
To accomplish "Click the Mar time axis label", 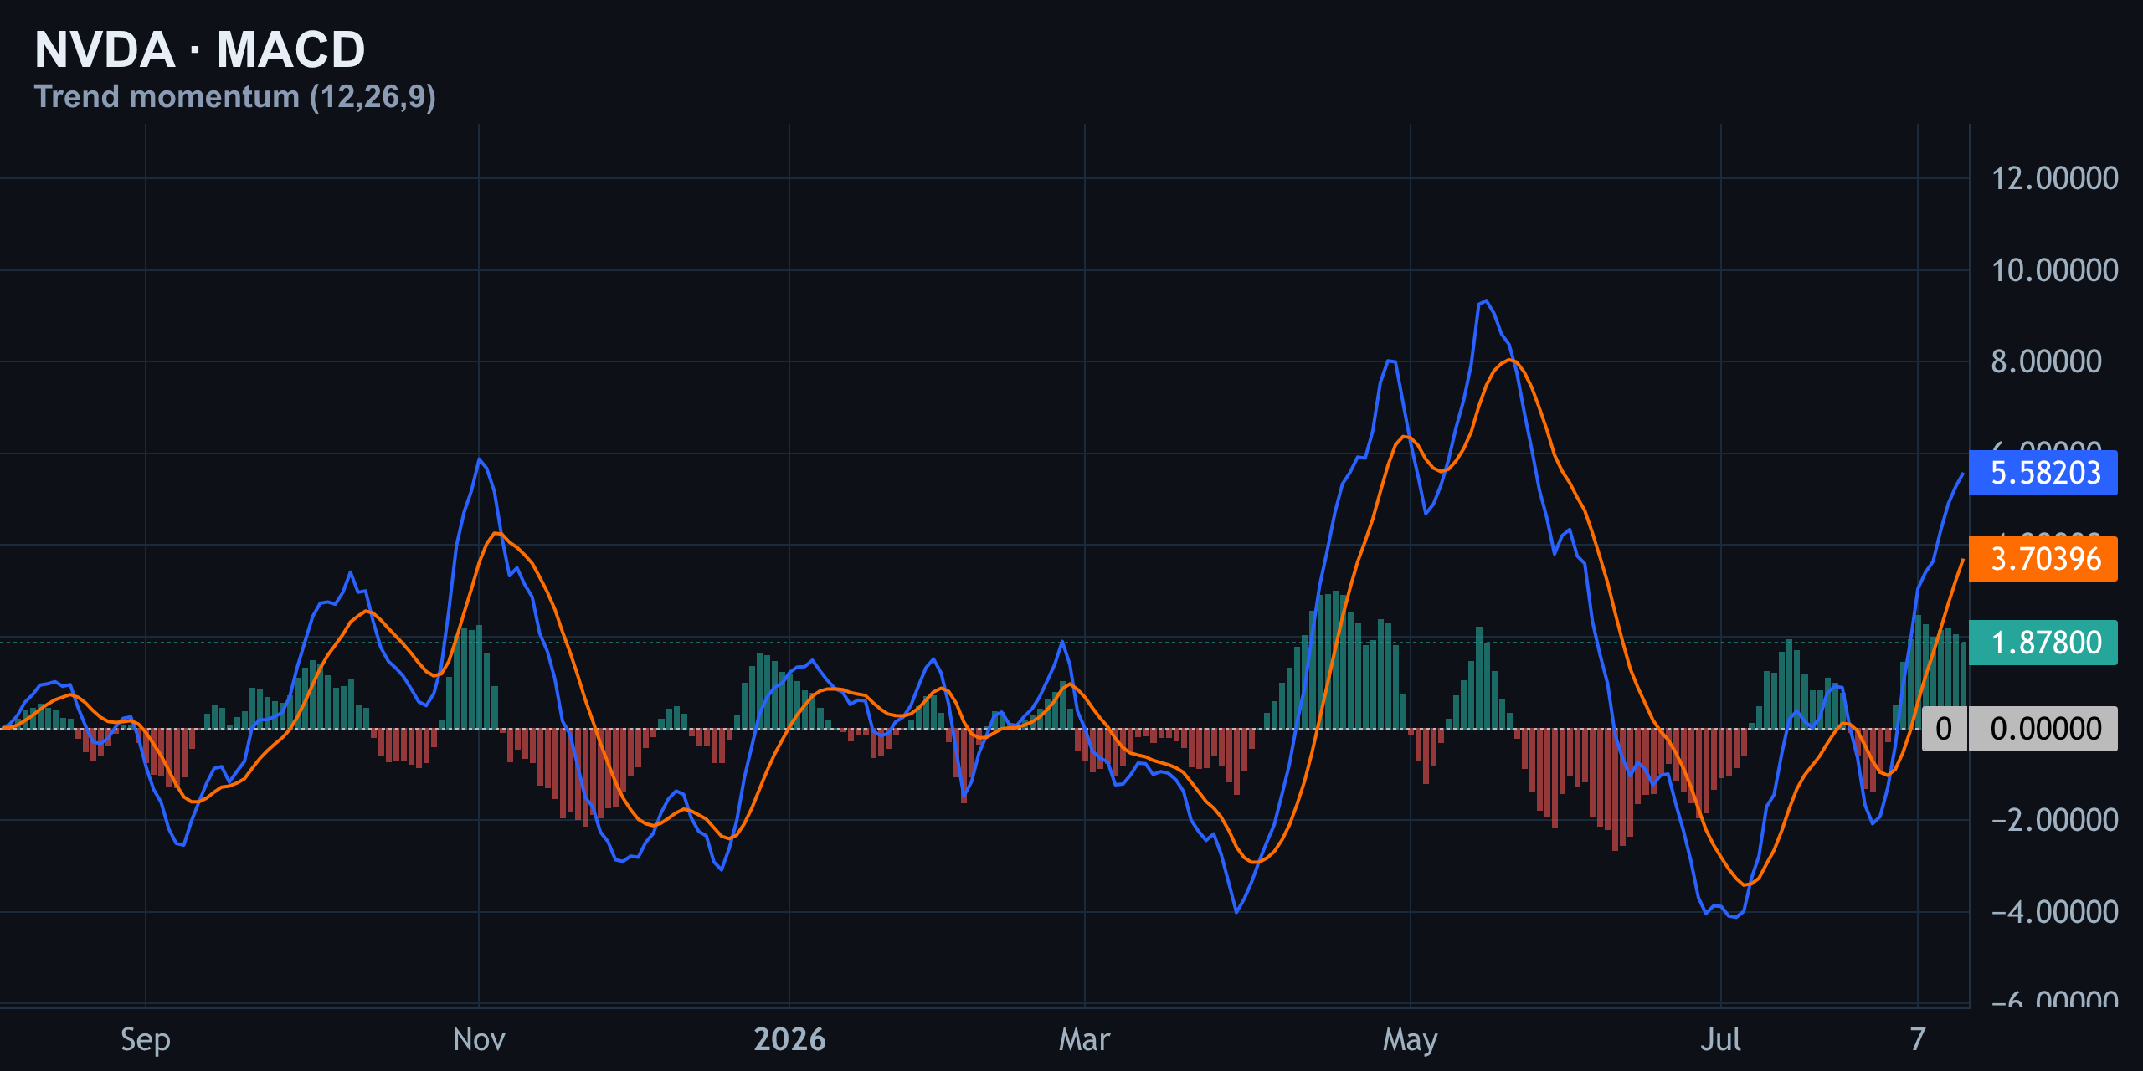I will pyautogui.click(x=1085, y=1040).
